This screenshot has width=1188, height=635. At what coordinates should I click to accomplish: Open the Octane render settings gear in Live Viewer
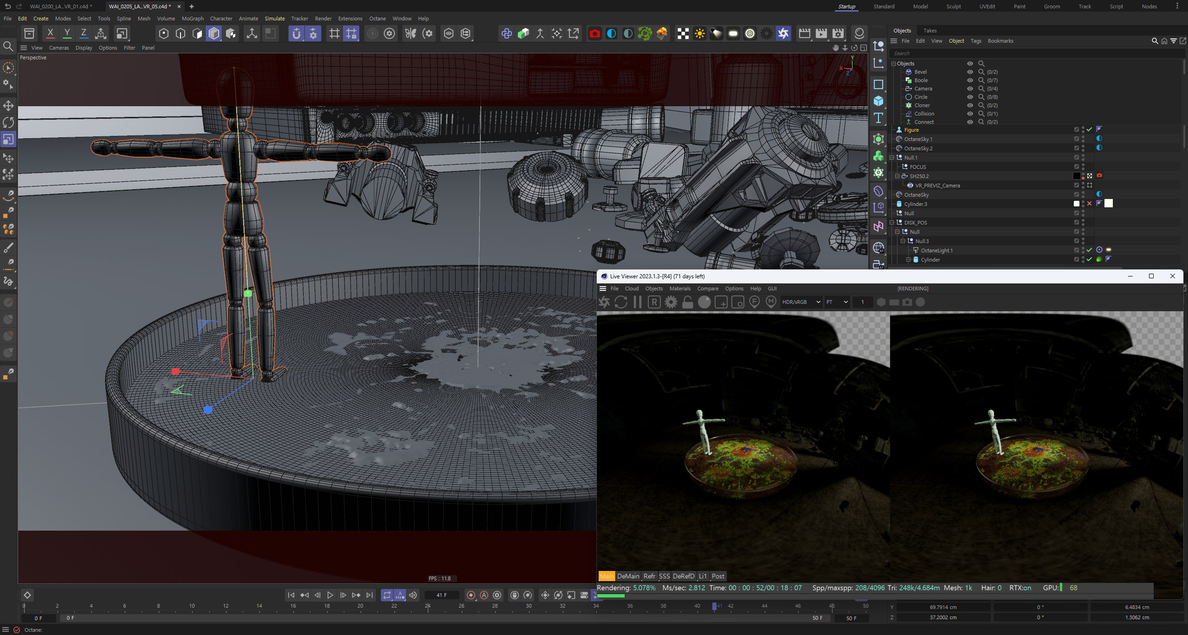671,302
